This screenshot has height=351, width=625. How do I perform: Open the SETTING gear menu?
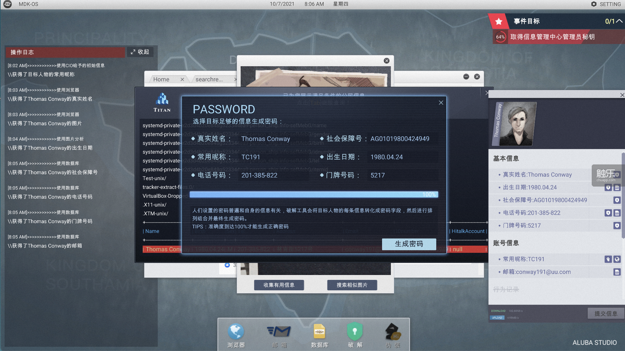[606, 4]
